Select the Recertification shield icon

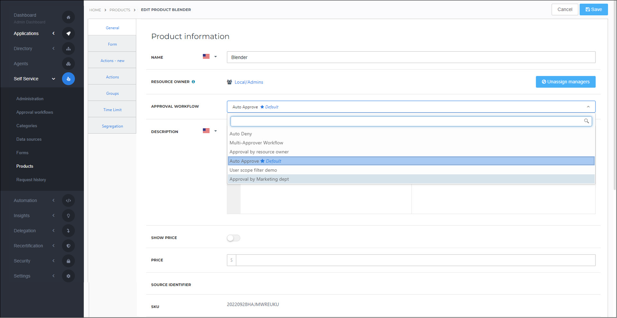(x=68, y=245)
